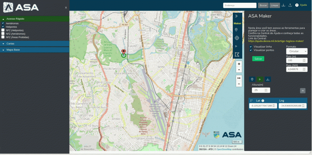Adjust the Lat field stepper arrows
This screenshot has height=155, width=312.
point(274,106)
